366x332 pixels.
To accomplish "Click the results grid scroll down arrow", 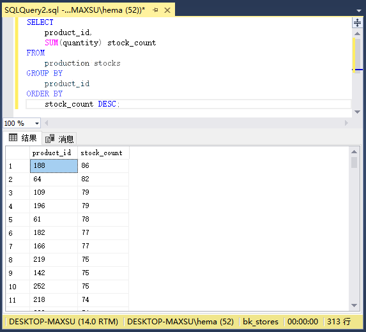I will tap(354, 305).
